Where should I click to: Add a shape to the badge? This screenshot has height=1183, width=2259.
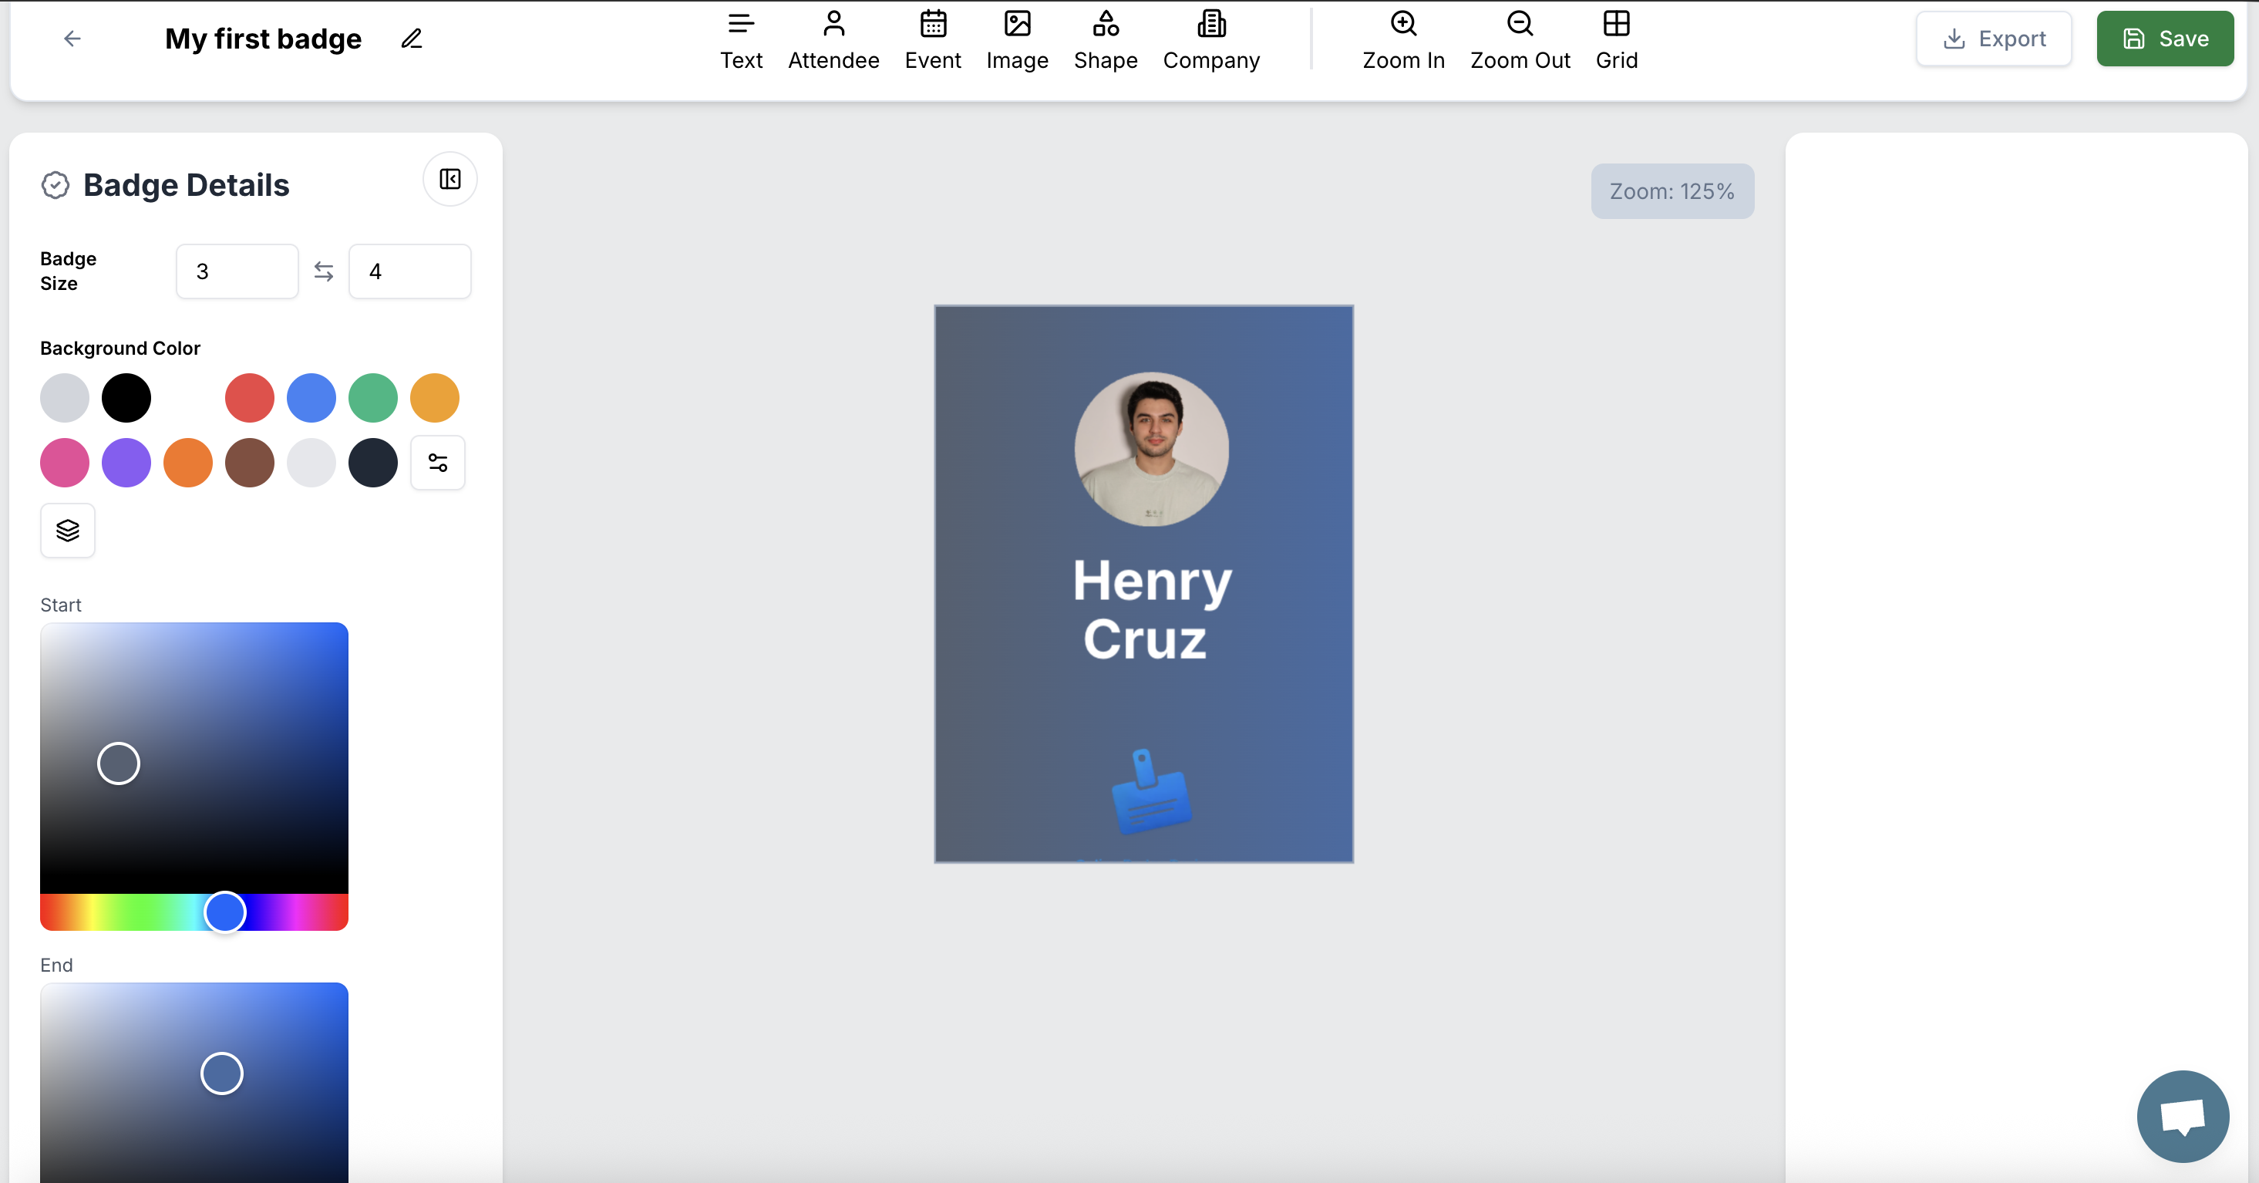coord(1105,39)
